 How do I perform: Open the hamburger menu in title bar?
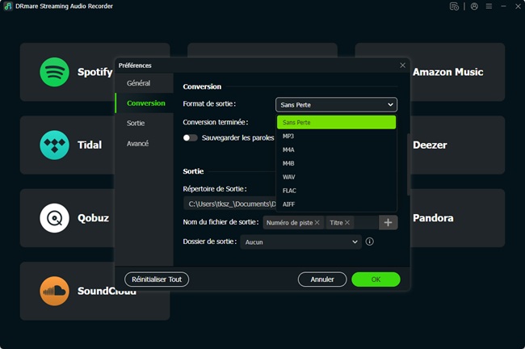coord(489,6)
